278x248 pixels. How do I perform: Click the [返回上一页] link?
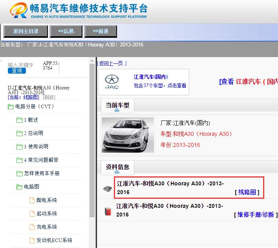coord(112,63)
